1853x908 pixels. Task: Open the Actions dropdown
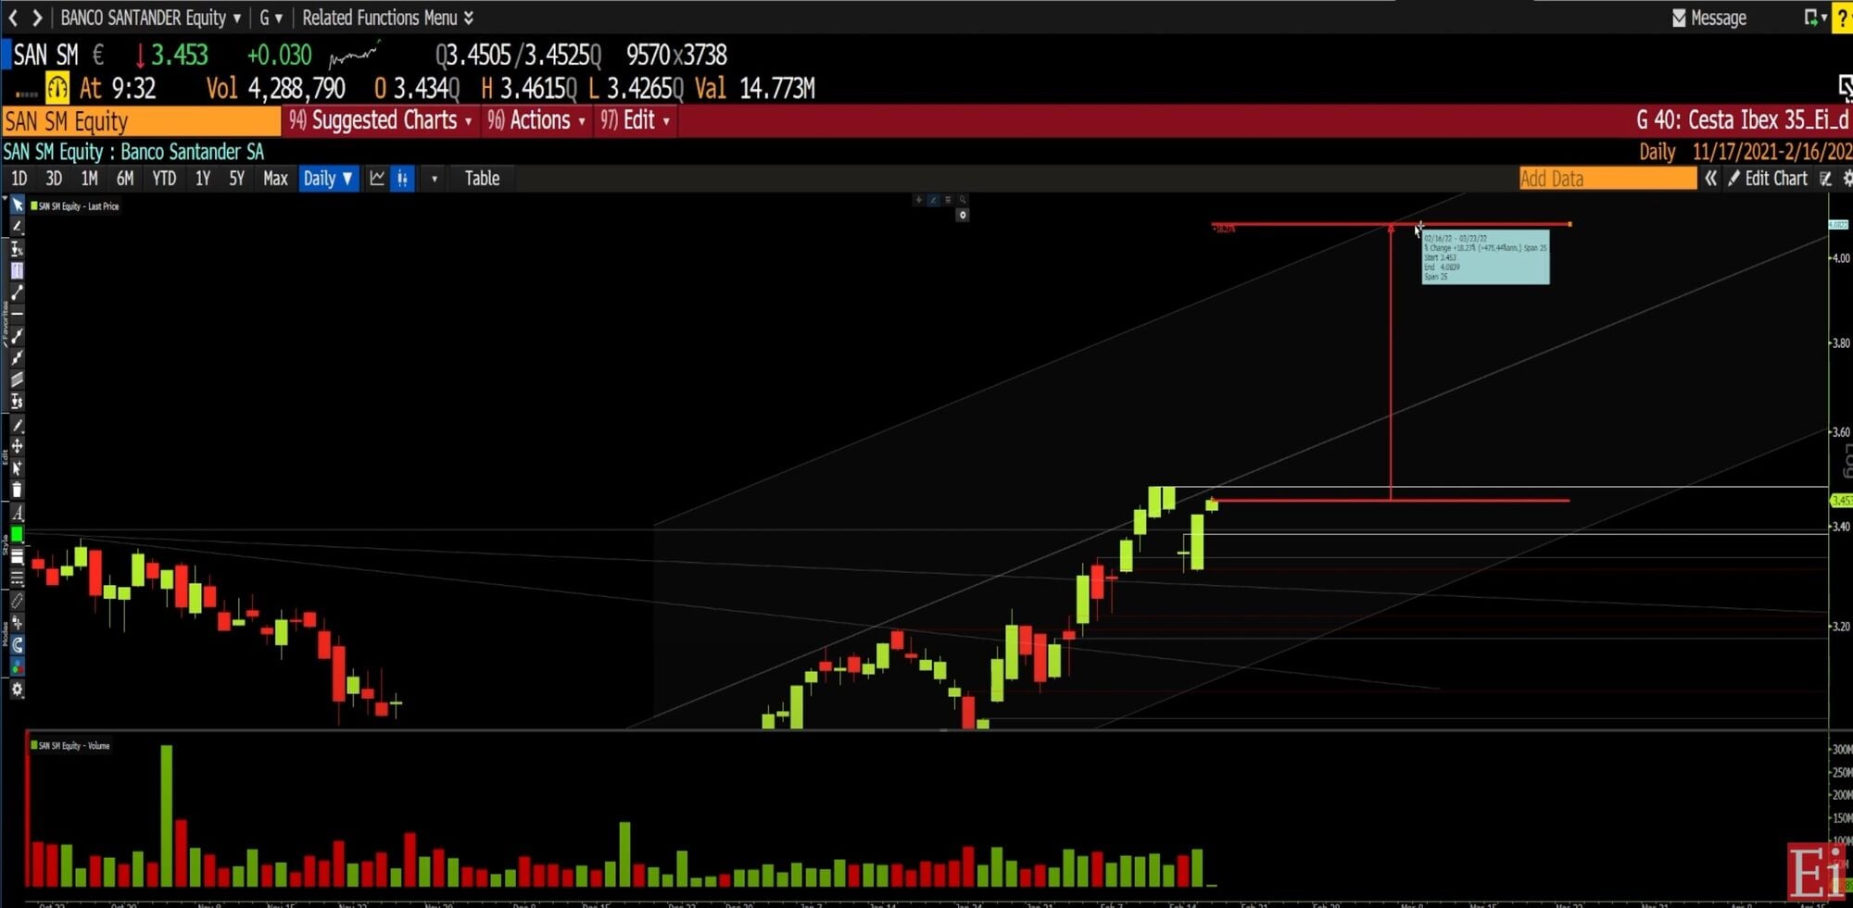[x=536, y=120]
